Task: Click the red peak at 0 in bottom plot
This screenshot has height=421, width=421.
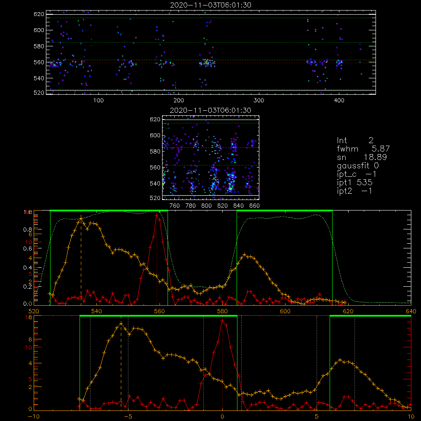Action: (222, 320)
